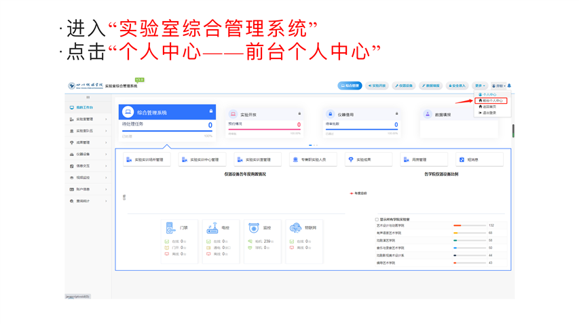
Task: Click the 实验开放 top navigation button
Action: click(x=377, y=86)
